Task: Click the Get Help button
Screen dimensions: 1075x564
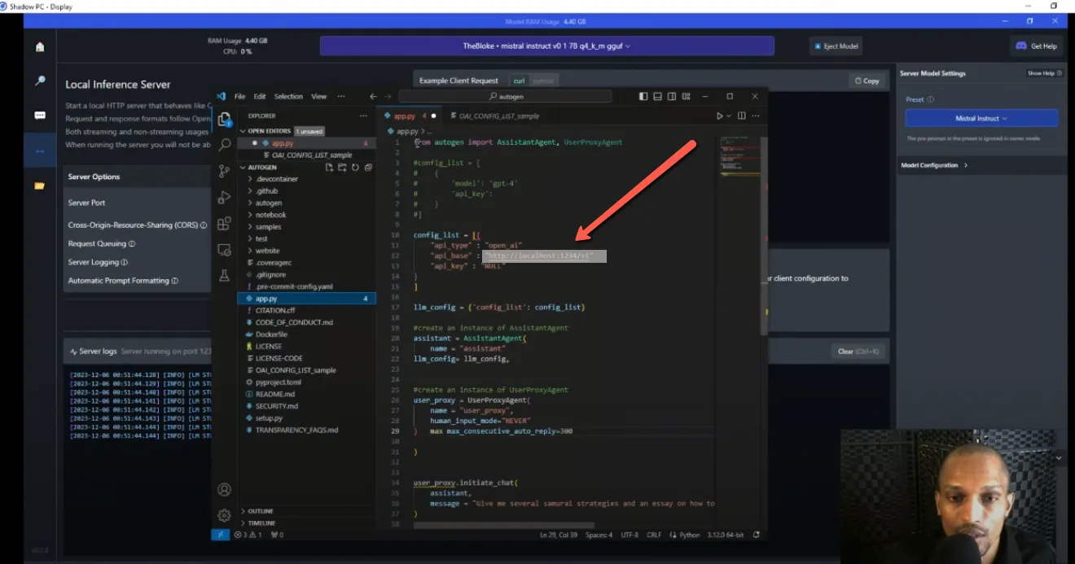Action: pyautogui.click(x=1036, y=46)
